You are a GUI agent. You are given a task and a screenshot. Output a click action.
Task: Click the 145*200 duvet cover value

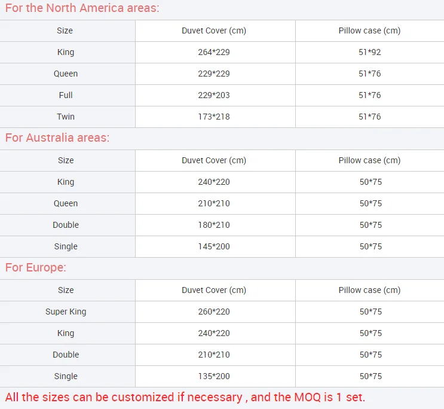(214, 246)
